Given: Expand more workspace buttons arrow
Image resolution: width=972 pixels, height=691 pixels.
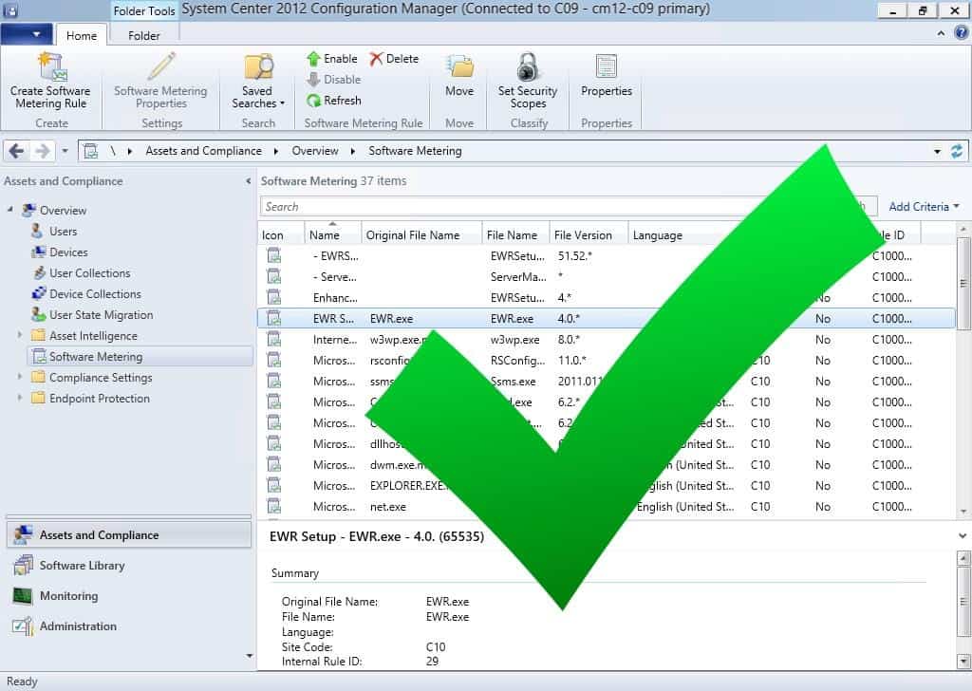Looking at the screenshot, I should coord(250,656).
